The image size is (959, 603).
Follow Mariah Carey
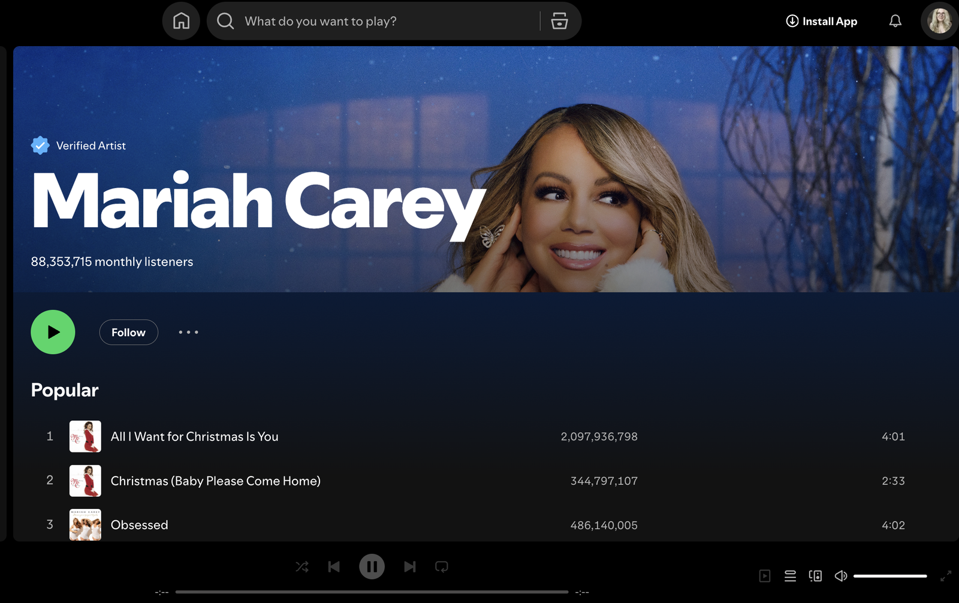[128, 332]
